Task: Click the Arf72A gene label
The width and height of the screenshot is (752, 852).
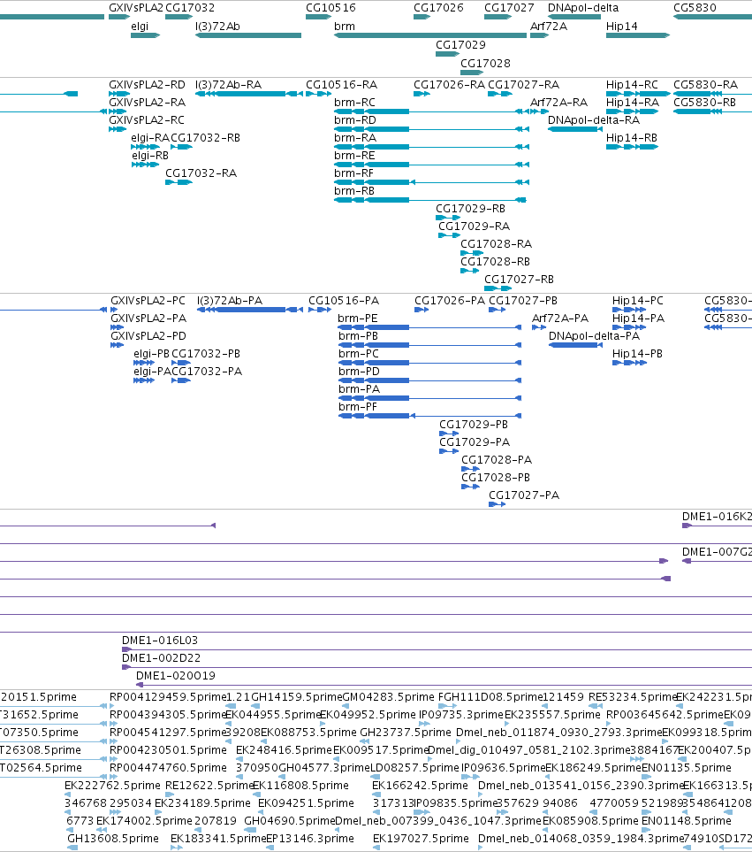Action: point(549,26)
